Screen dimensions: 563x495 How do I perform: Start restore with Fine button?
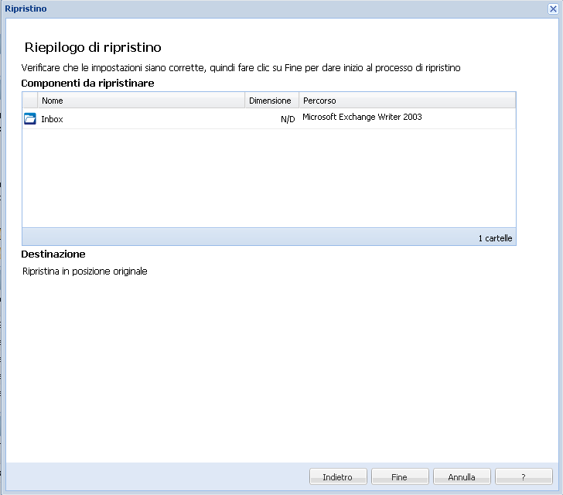click(x=400, y=476)
